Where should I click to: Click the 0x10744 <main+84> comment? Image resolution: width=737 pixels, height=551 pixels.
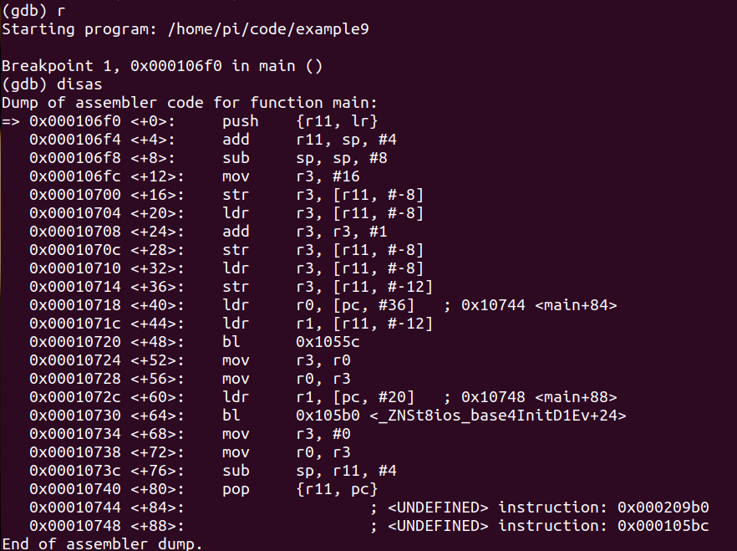coord(539,305)
